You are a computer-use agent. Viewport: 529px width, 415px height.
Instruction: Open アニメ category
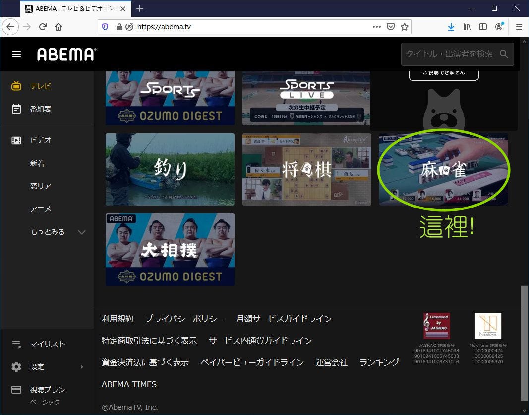(x=41, y=209)
